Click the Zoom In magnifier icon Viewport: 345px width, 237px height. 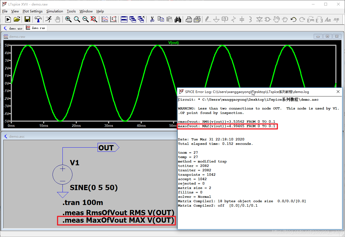68,19
